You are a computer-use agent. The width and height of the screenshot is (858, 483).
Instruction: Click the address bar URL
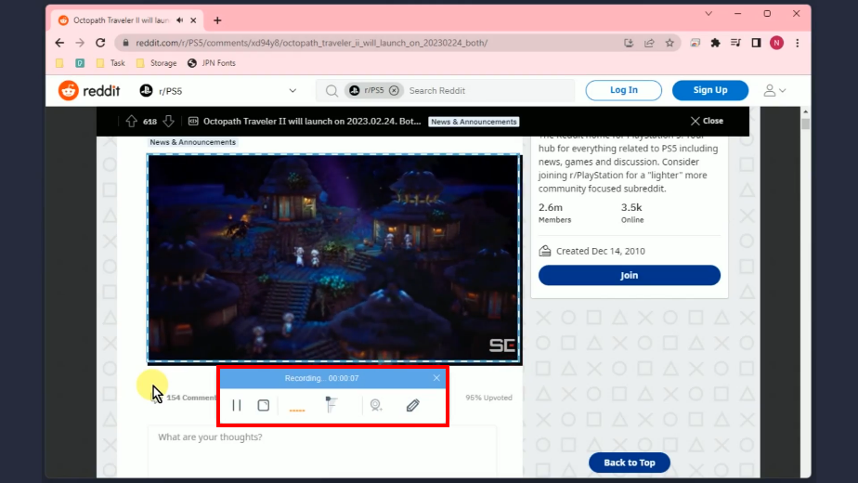311,43
